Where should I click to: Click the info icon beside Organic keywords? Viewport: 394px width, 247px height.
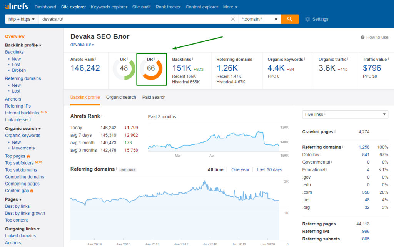pos(304,59)
